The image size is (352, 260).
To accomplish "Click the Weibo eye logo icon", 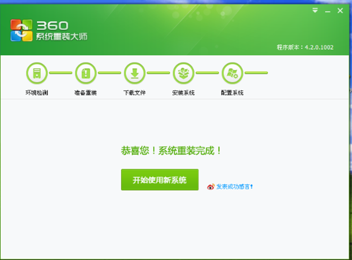I will click(211, 186).
